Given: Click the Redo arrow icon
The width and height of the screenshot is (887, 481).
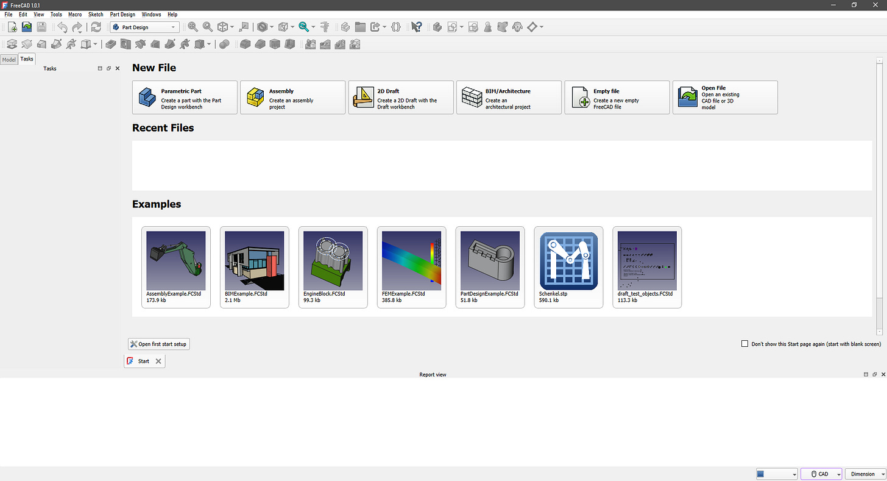Looking at the screenshot, I should [x=77, y=27].
